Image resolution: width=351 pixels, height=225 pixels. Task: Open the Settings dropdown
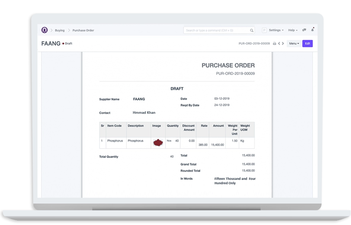click(x=276, y=30)
